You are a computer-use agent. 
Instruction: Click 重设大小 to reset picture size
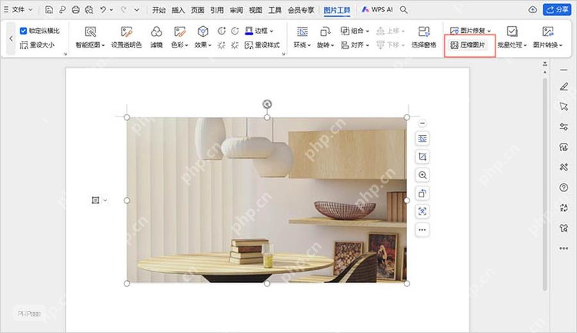point(37,45)
